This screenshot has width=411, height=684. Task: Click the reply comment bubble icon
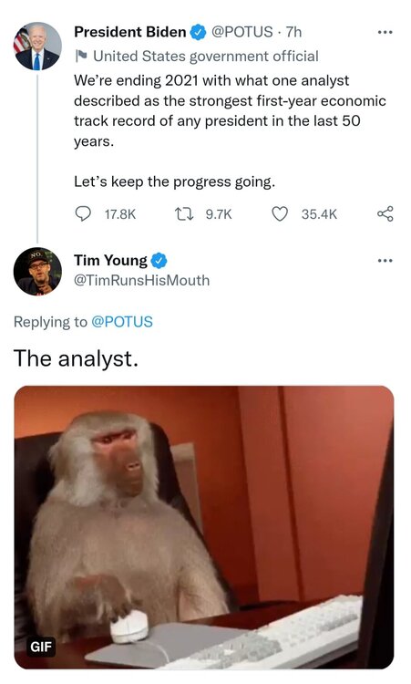83,213
